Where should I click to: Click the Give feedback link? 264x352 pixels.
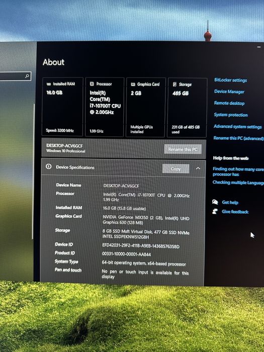pos(235,212)
